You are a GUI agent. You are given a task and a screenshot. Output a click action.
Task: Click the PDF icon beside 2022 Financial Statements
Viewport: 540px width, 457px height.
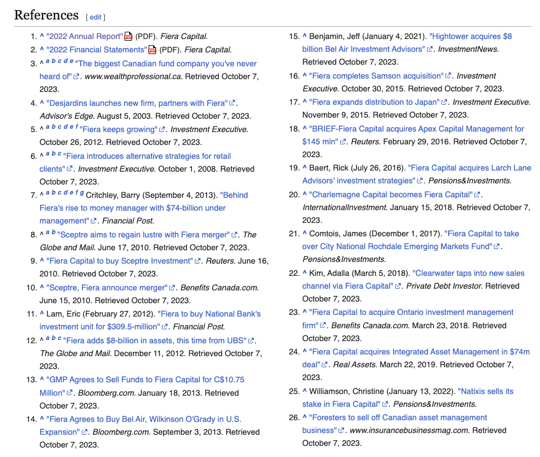(x=152, y=50)
